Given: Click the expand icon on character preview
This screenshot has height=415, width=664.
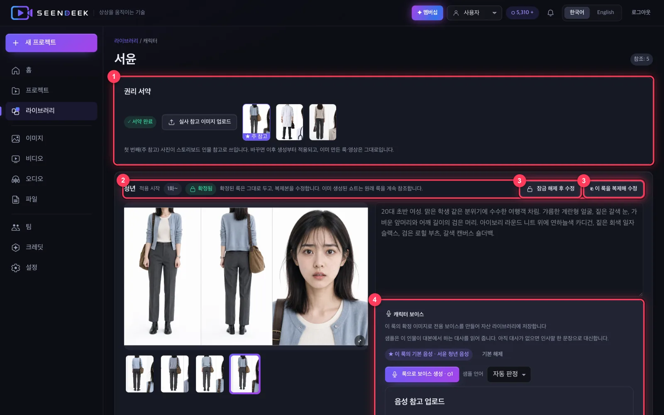Looking at the screenshot, I should tap(360, 341).
